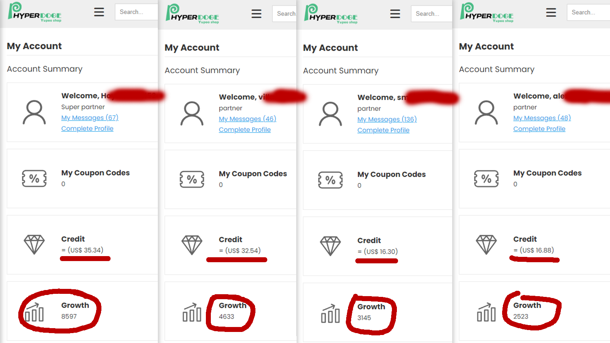This screenshot has height=343, width=610.
Task: Open My Messages (48) link
Action: pyautogui.click(x=542, y=118)
